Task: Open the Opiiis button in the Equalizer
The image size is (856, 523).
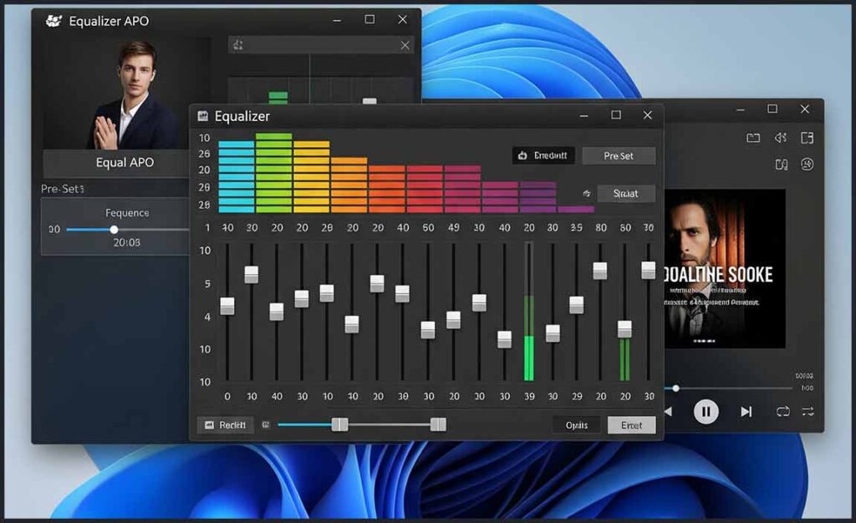Action: (577, 425)
